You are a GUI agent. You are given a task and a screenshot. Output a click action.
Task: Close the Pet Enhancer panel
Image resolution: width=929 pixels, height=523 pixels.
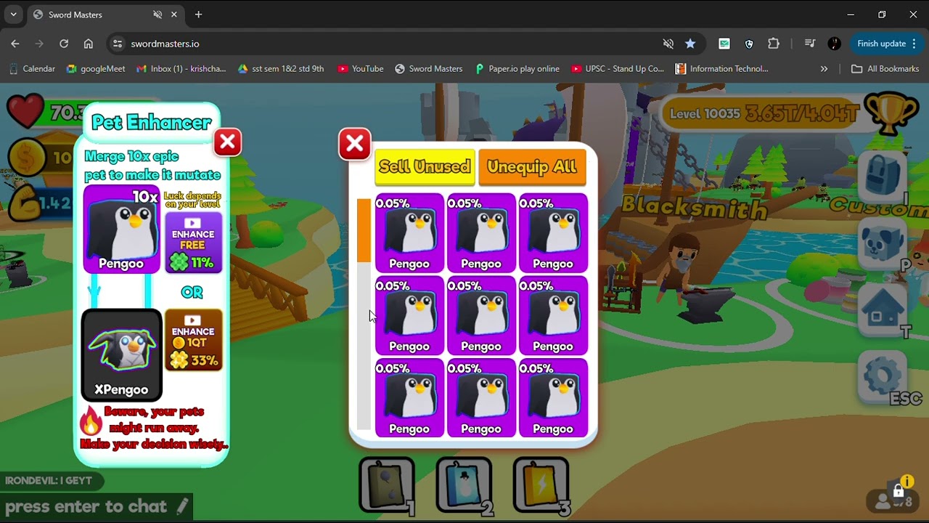[227, 142]
